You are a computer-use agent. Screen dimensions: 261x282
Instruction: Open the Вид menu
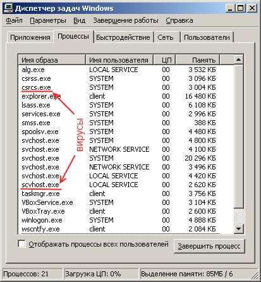(x=79, y=21)
